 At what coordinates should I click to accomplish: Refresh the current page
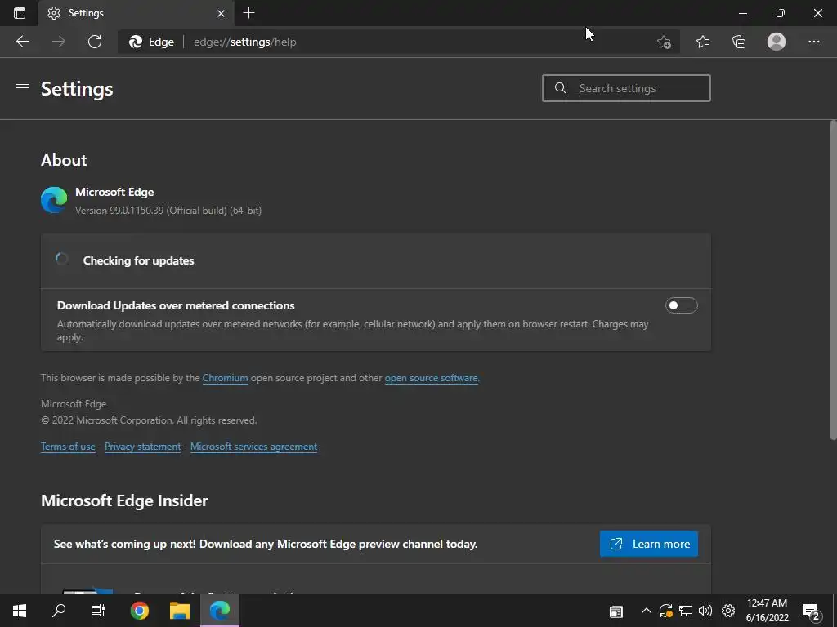click(95, 42)
